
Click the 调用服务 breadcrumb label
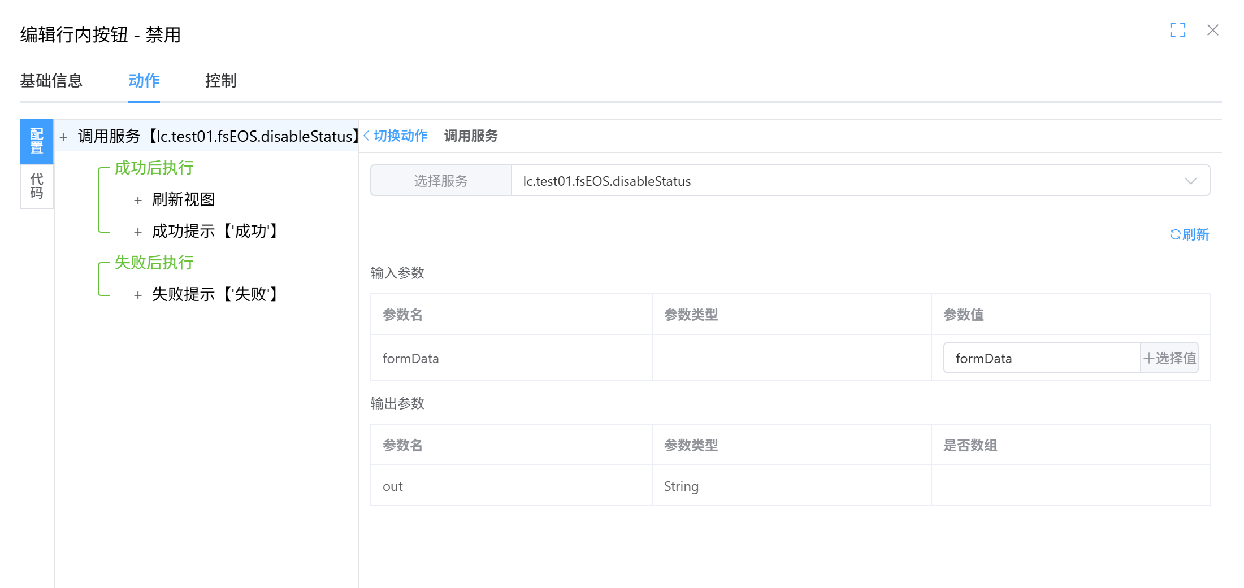471,136
